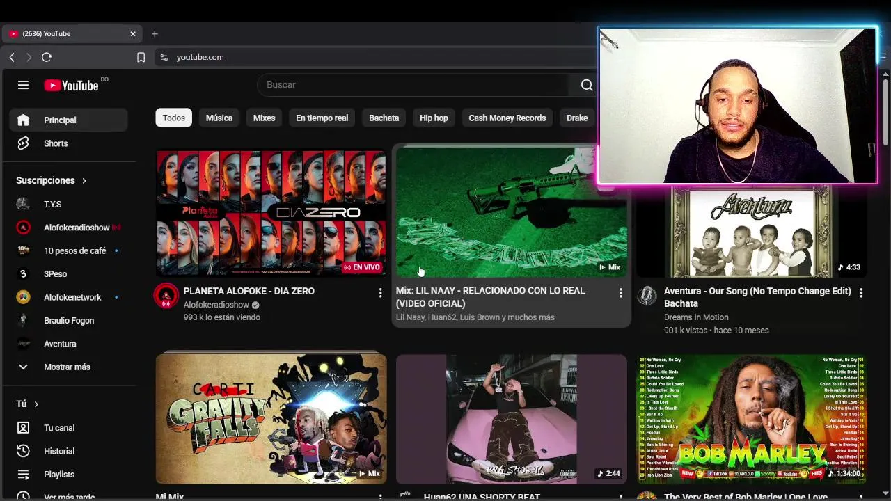Select the Todos filter chip
Viewport: 891px width, 501px height.
(x=174, y=118)
